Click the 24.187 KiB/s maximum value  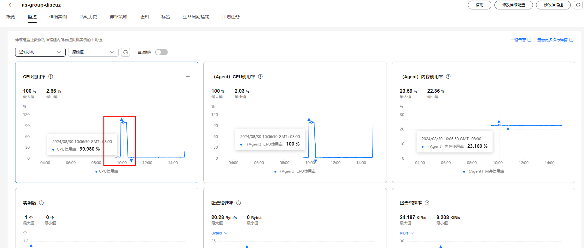click(x=413, y=218)
